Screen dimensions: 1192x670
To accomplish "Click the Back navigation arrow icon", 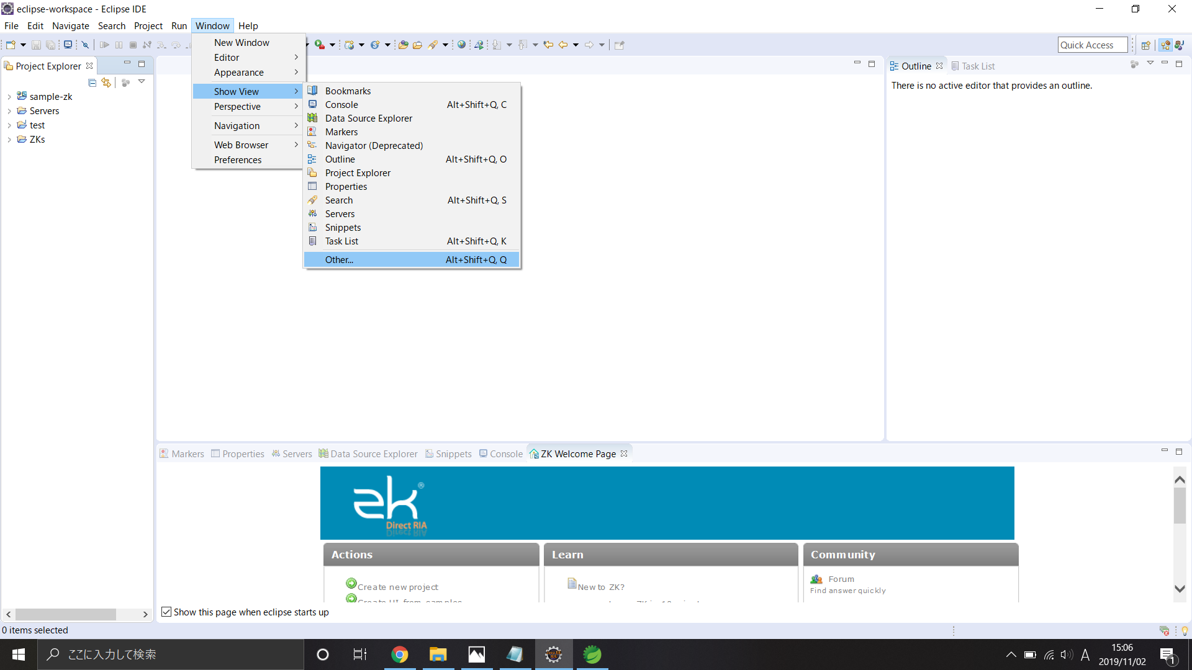I will pos(563,45).
